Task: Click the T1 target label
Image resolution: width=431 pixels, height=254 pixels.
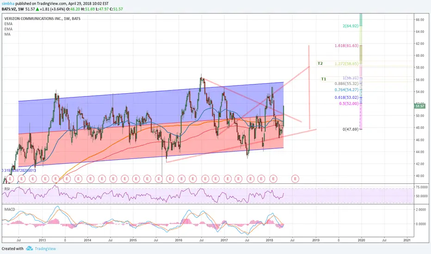Action: click(x=324, y=79)
